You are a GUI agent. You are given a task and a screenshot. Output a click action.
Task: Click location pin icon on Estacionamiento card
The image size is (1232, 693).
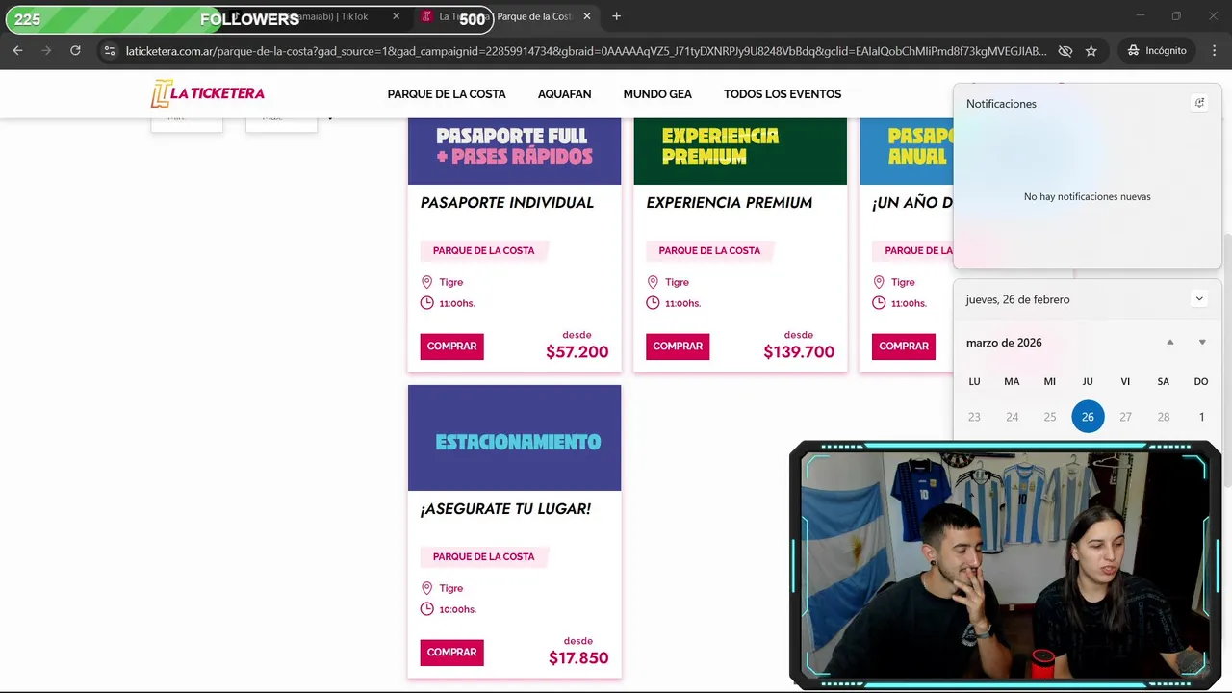tap(426, 588)
